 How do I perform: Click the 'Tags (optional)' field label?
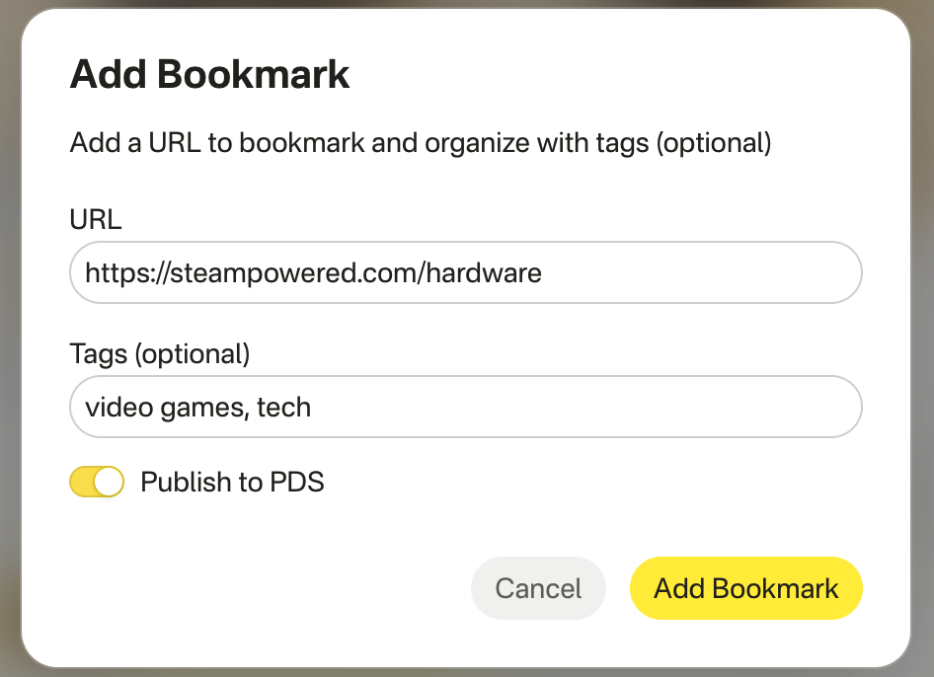(x=160, y=353)
